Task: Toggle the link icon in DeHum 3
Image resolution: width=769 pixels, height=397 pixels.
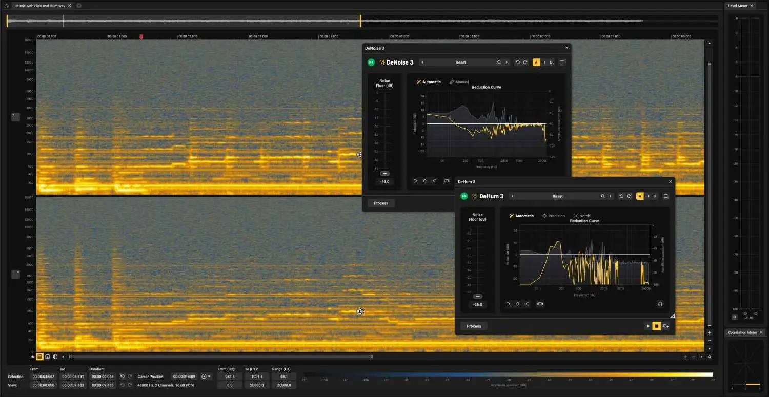Action: click(540, 304)
